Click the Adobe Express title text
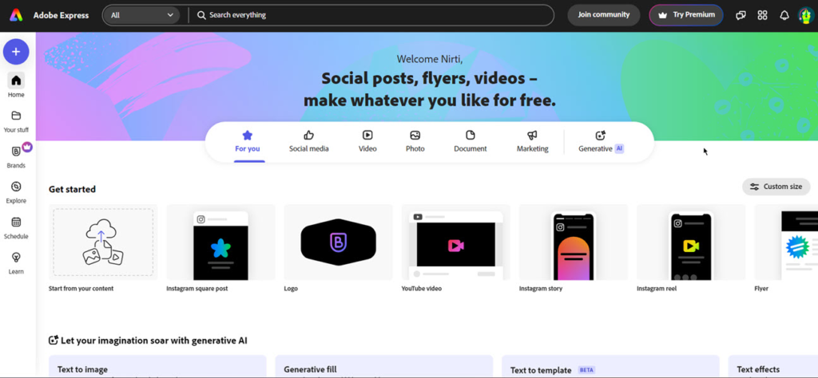The width and height of the screenshot is (818, 378). click(61, 15)
